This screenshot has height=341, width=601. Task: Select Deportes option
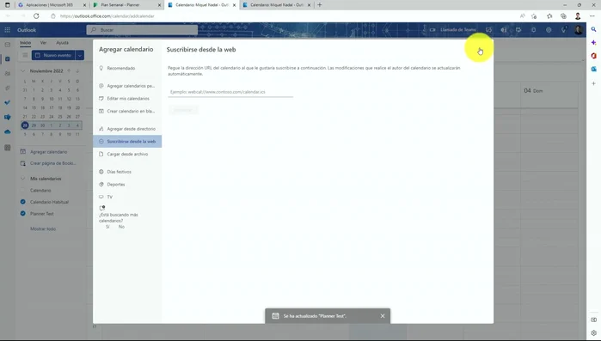point(127,185)
